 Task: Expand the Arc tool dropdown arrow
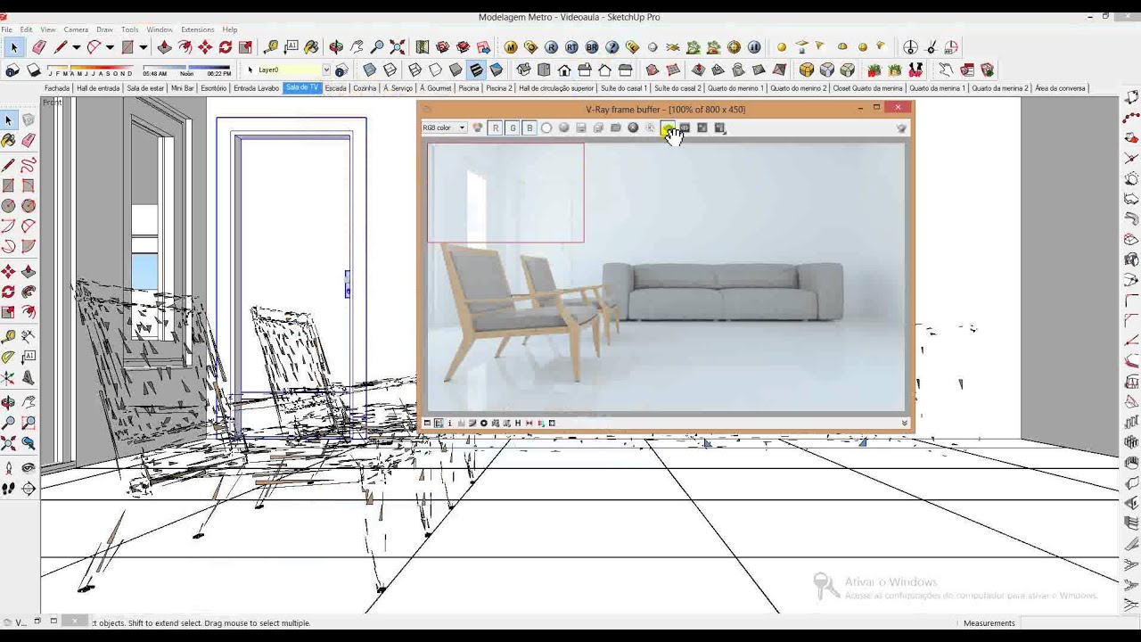tap(110, 47)
